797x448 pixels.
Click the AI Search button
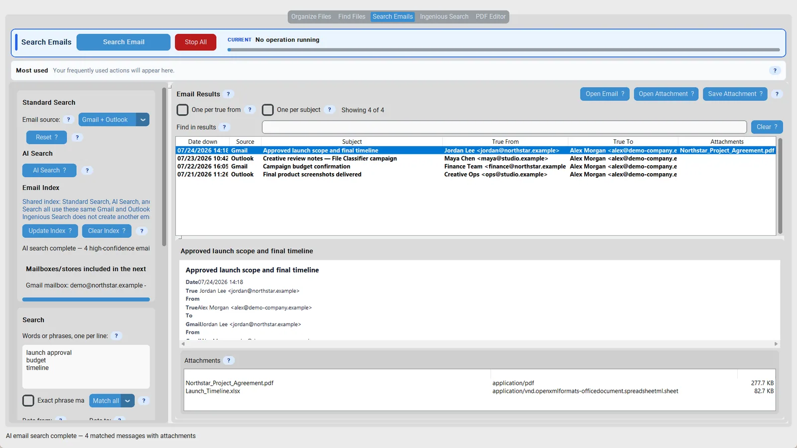[49, 170]
